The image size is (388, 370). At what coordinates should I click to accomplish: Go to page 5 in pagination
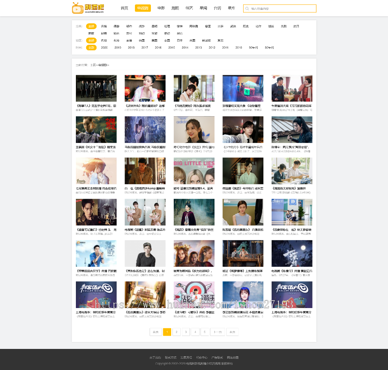pos(205,332)
